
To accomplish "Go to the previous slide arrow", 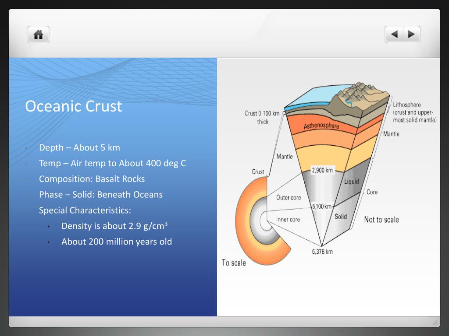I will coord(394,34).
